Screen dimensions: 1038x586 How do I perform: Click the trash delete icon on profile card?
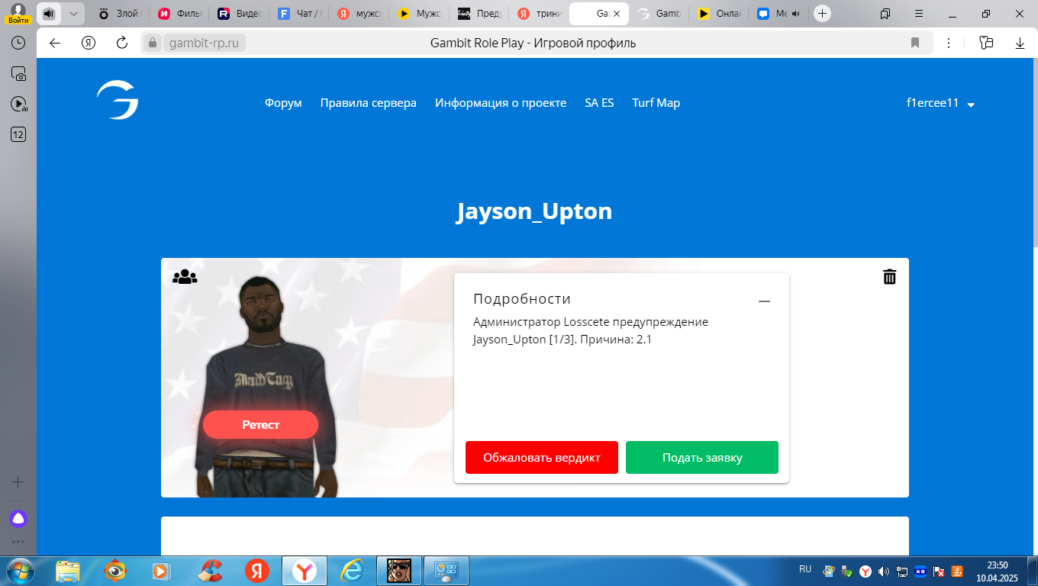(889, 277)
